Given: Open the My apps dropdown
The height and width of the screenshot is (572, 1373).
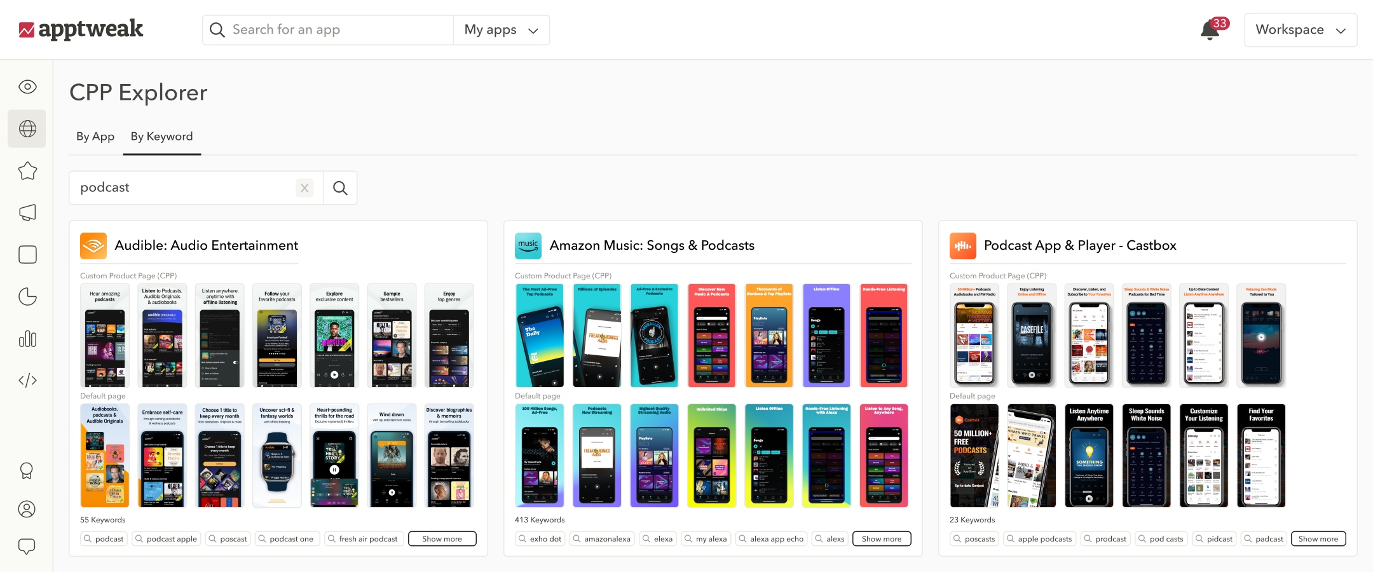Looking at the screenshot, I should [502, 30].
